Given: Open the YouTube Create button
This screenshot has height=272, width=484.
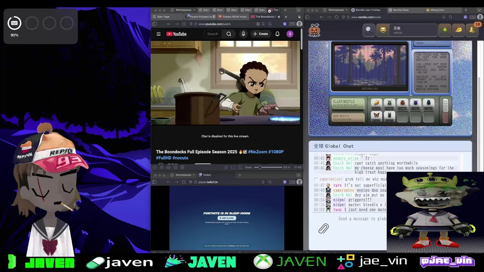Looking at the screenshot, I should click(261, 34).
